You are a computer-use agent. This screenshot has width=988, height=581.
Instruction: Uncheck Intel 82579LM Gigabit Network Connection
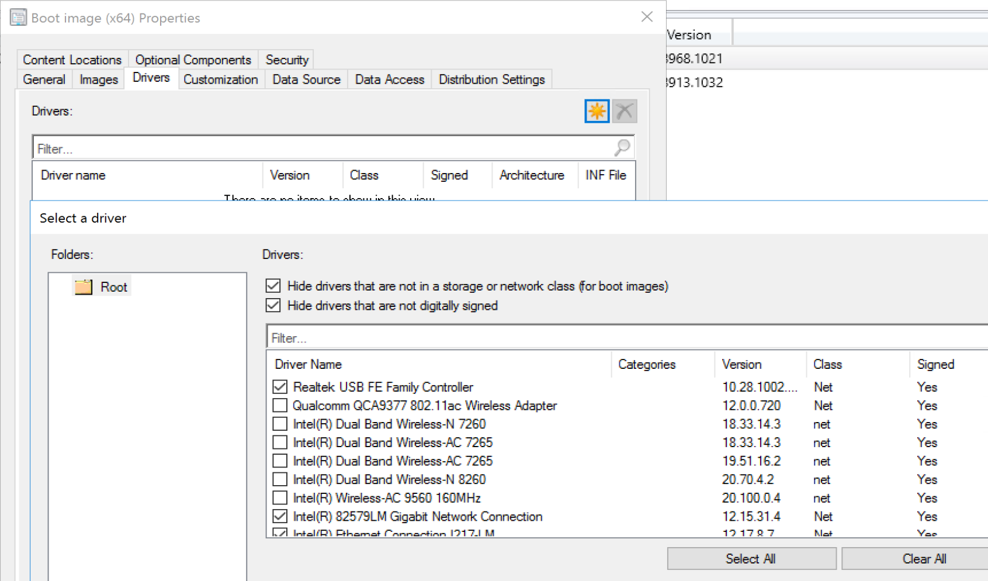280,517
